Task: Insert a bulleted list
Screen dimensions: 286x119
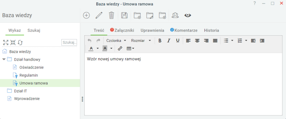Action: click(226, 41)
